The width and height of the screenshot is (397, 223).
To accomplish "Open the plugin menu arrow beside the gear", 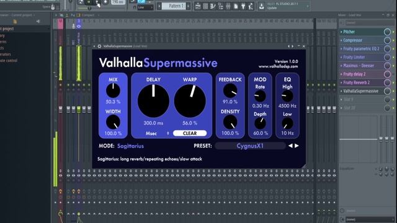I will point(94,46).
